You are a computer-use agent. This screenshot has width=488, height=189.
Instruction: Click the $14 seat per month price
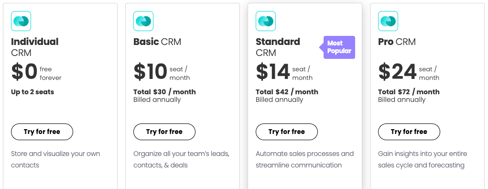[x=284, y=72]
